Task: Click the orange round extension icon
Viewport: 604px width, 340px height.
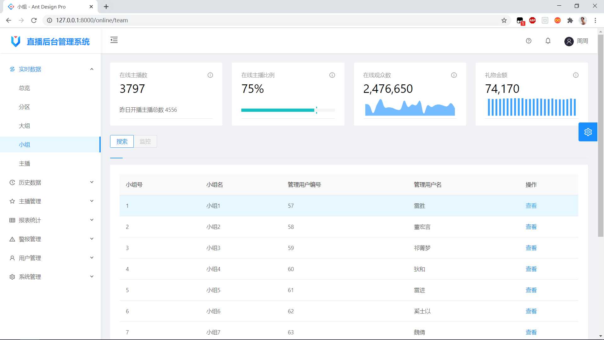Action: (x=557, y=20)
